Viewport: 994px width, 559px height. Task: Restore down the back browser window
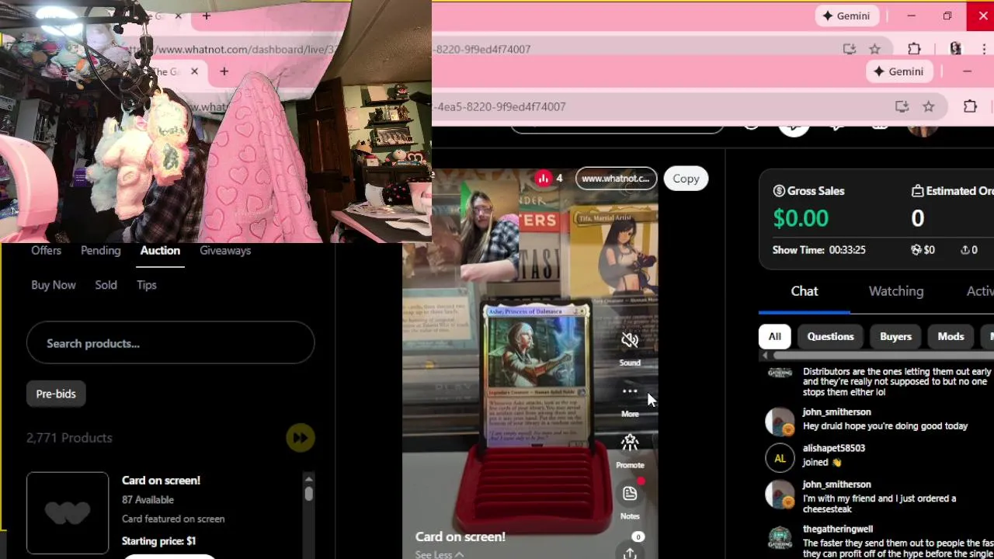click(947, 16)
